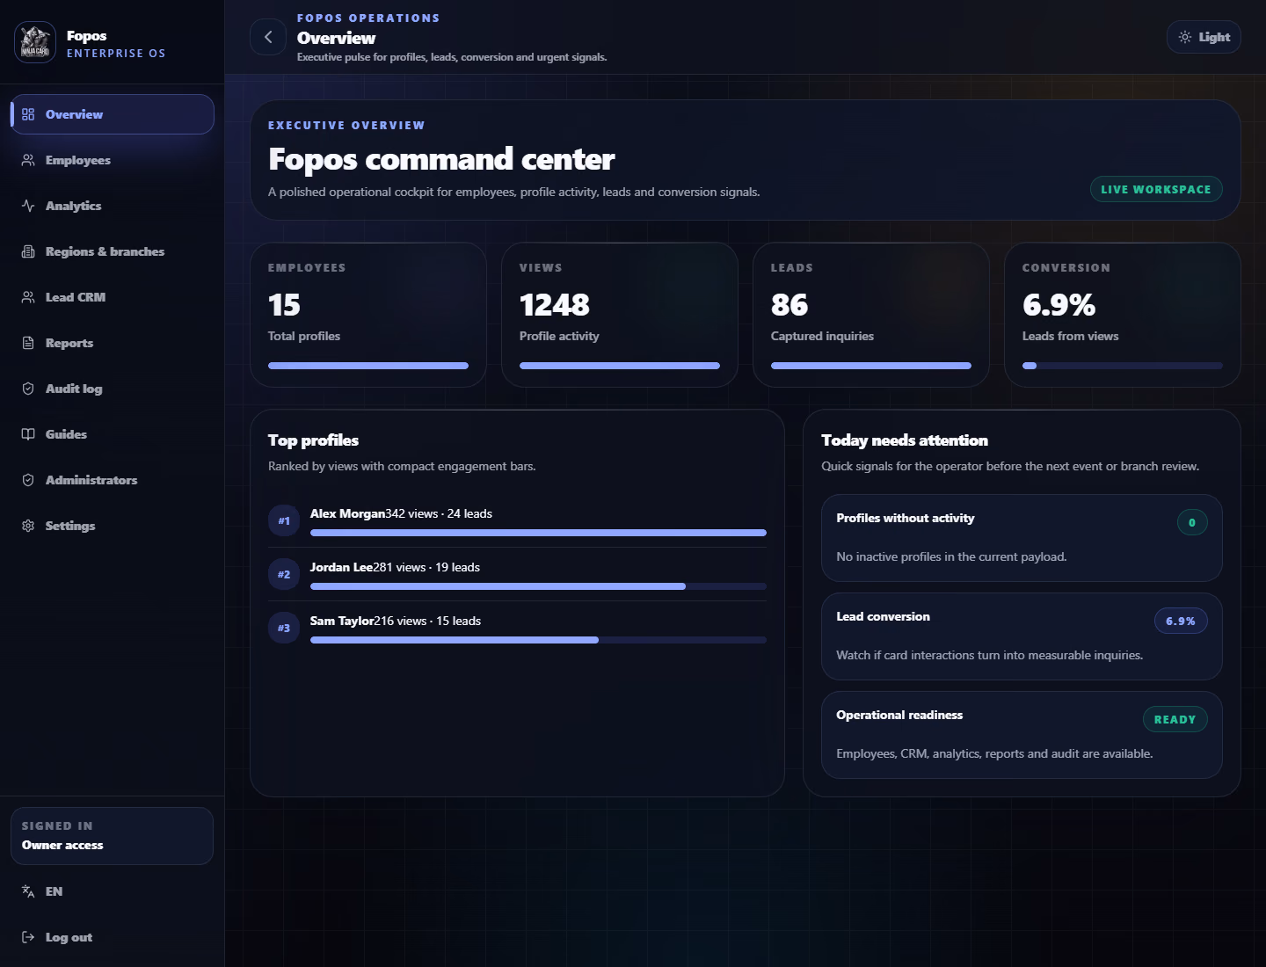Screen dimensions: 1266x967
Task: Click the 0 badge on Profiles without activity
Action: point(1192,522)
